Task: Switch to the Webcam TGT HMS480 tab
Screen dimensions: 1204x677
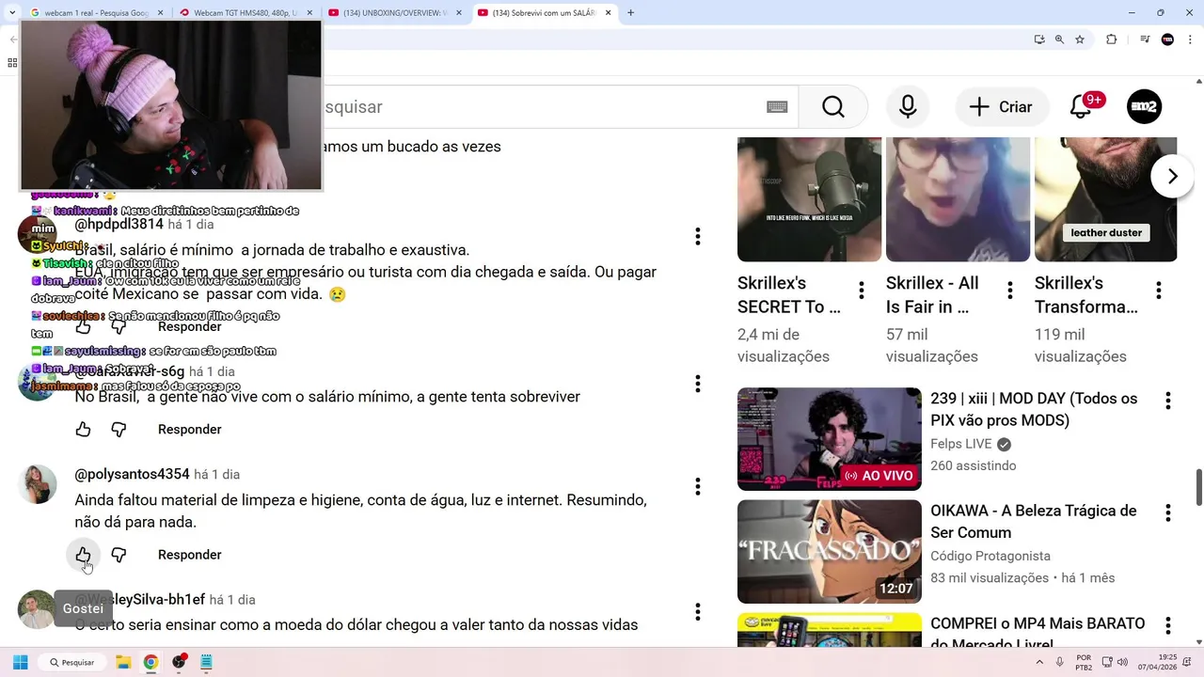Action: (x=245, y=13)
